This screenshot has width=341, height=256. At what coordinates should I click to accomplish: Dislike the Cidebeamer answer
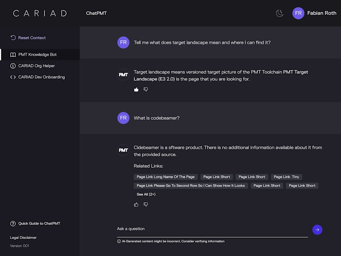[x=146, y=204]
